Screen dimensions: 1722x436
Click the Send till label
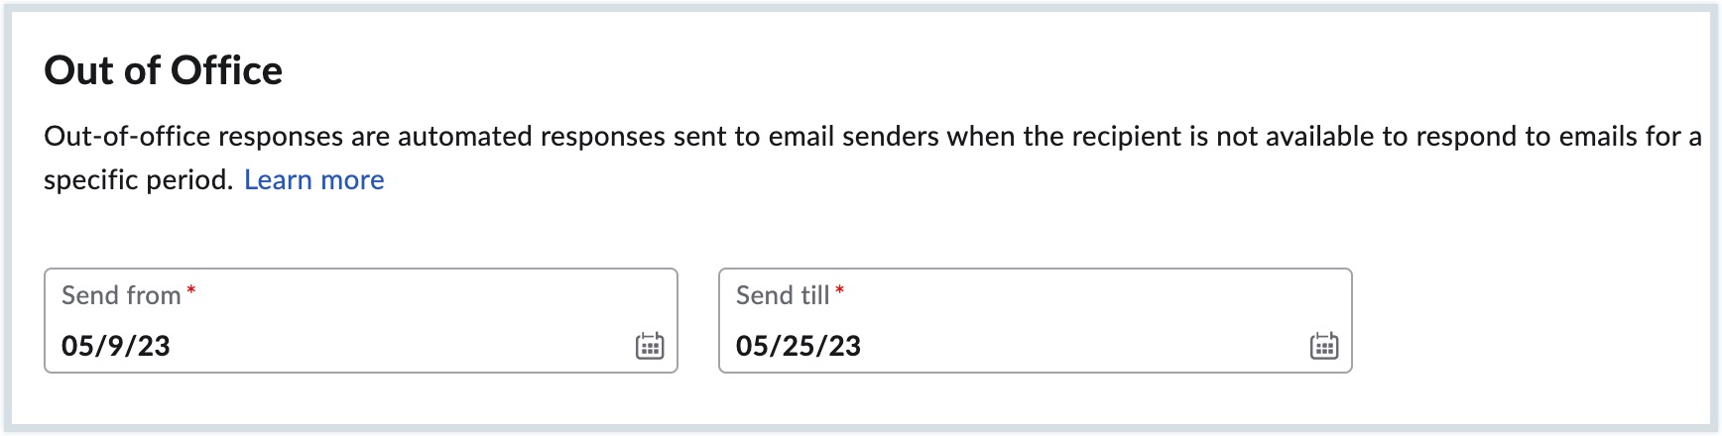click(x=783, y=295)
